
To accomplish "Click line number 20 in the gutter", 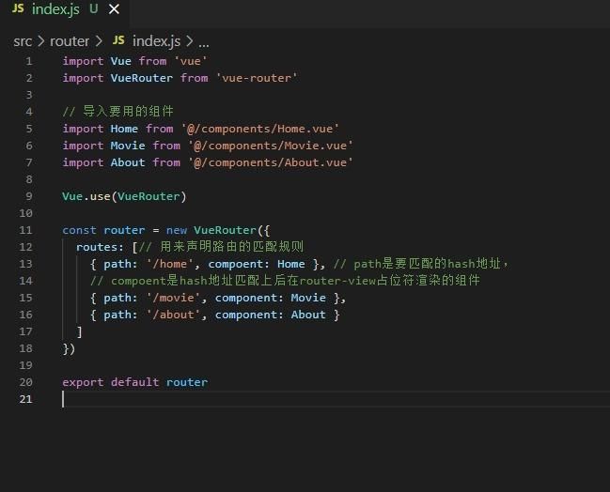I will click(26, 382).
